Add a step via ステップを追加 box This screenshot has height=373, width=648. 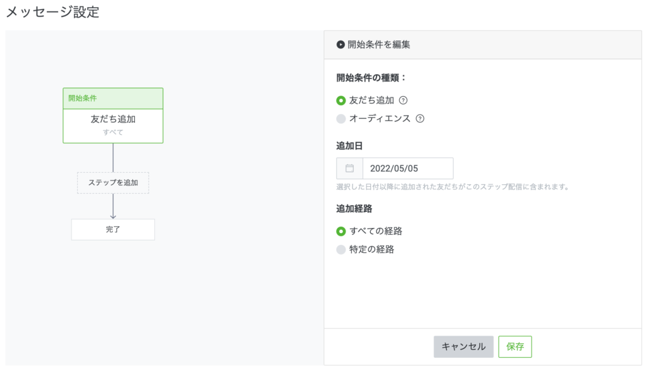pos(113,183)
